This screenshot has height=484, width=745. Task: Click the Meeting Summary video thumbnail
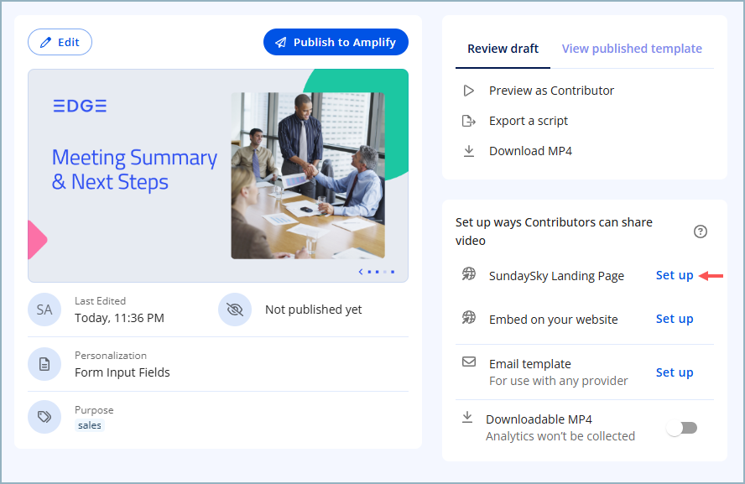point(218,174)
